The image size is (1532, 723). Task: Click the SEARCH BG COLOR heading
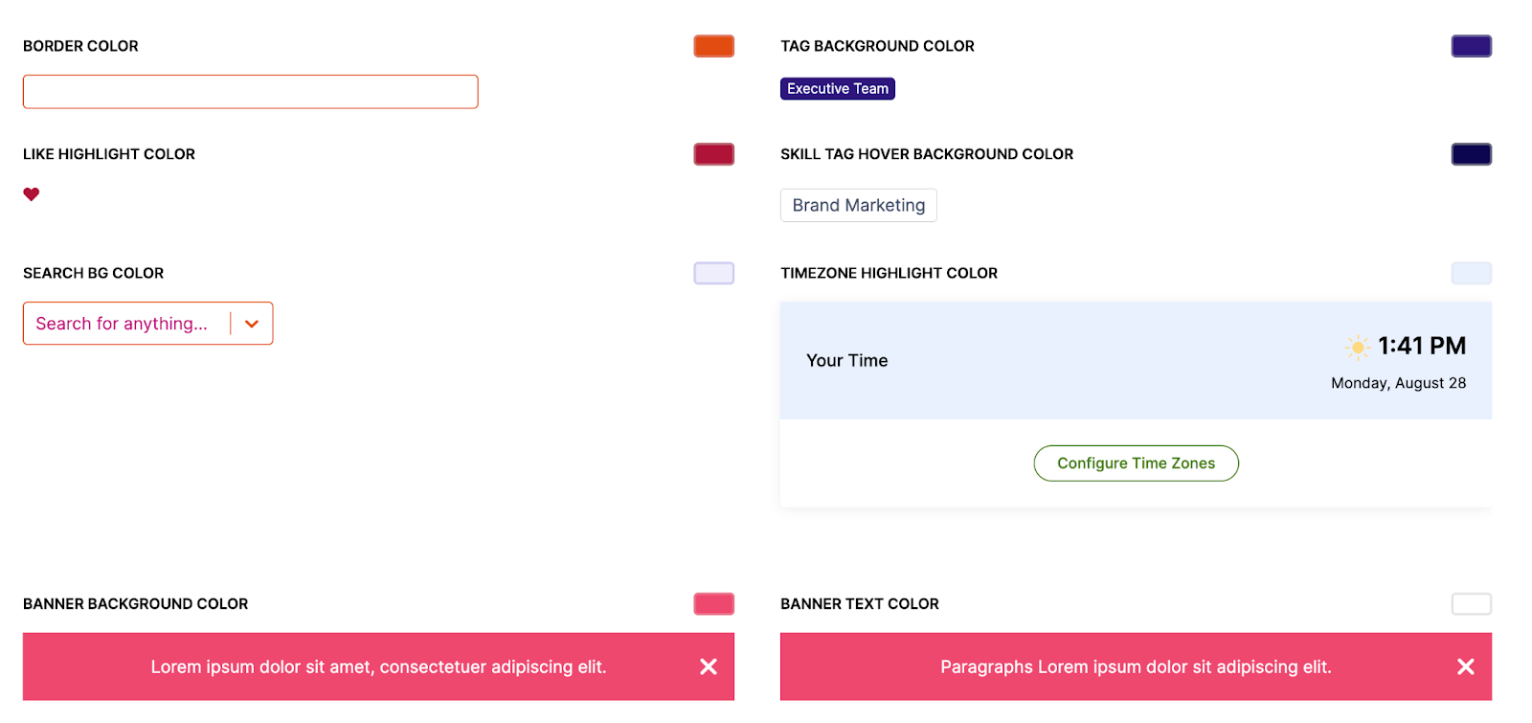click(93, 273)
